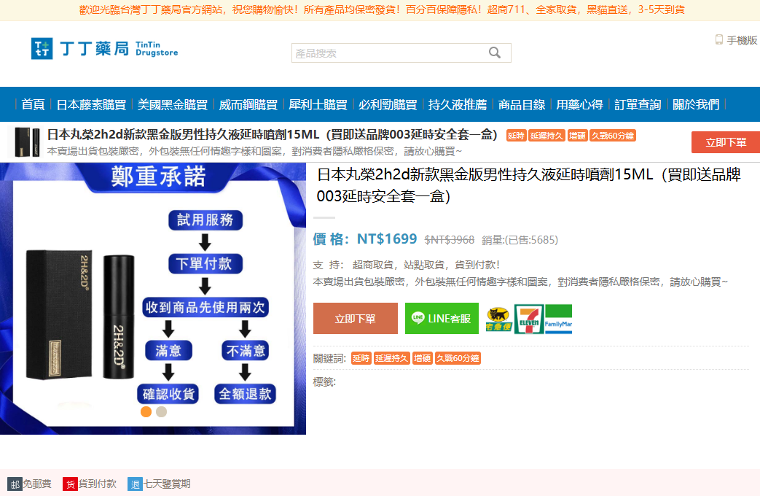Open the 首頁 home menu item
760x496 pixels.
click(33, 104)
